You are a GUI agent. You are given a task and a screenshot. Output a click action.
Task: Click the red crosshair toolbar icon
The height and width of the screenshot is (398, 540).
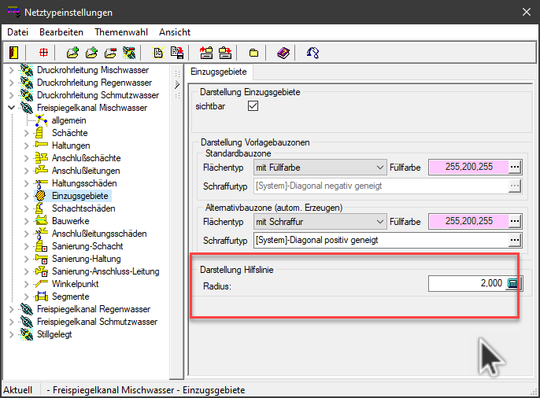[44, 53]
